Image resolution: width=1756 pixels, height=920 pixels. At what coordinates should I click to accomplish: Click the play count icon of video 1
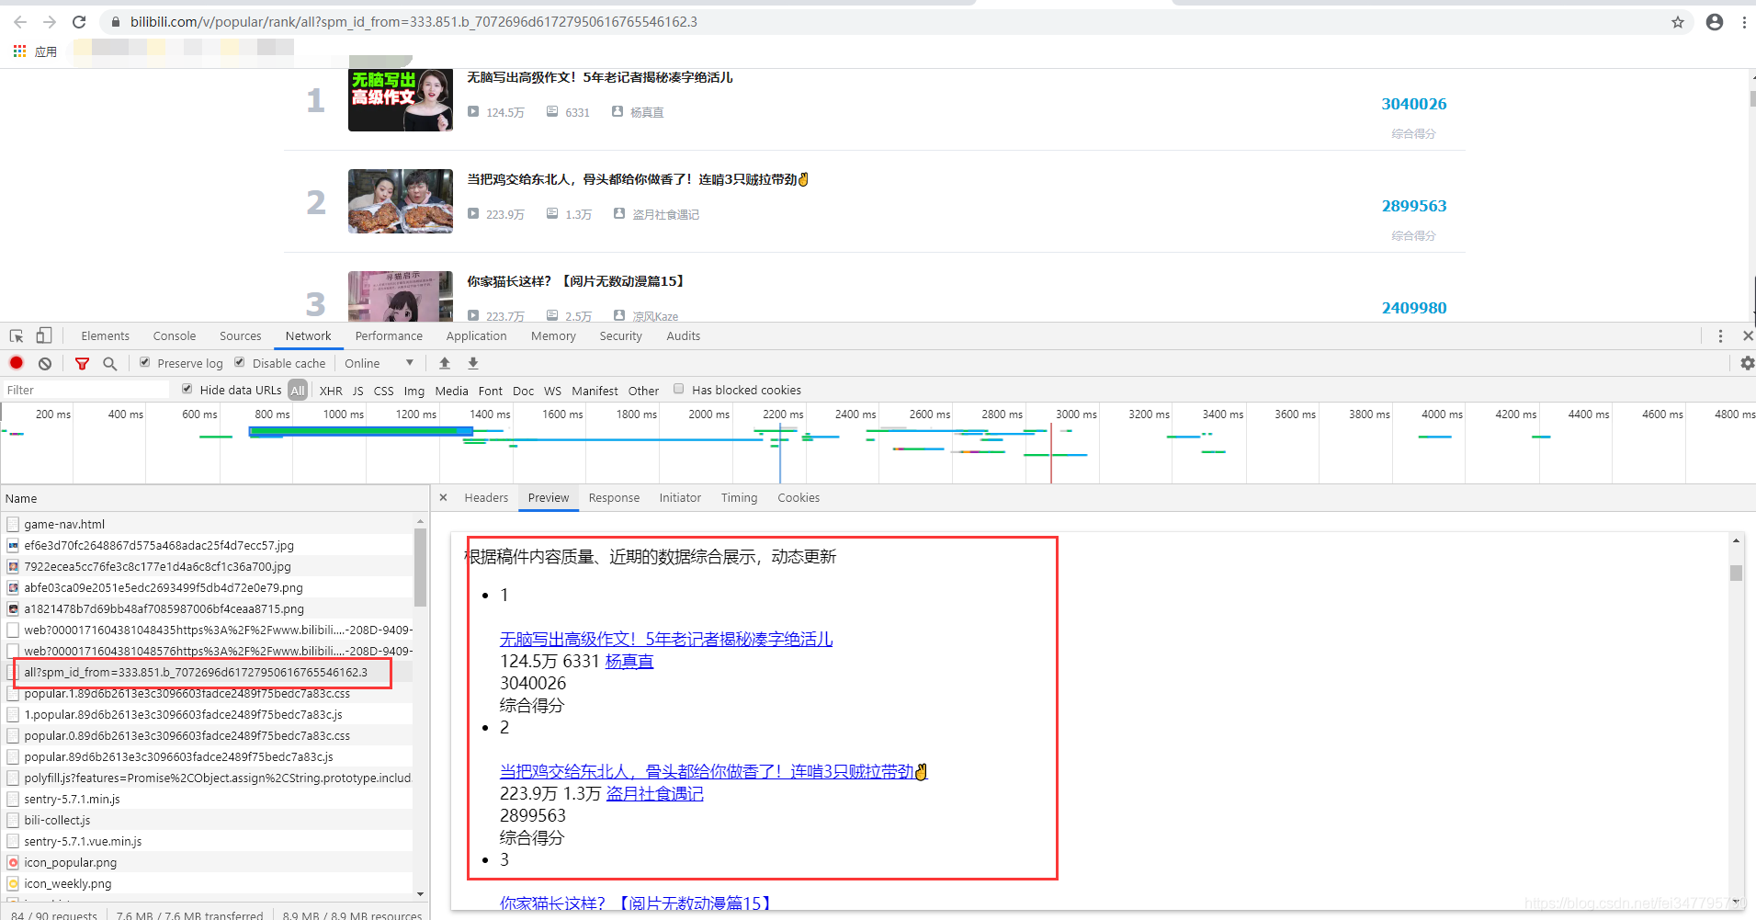pos(473,111)
